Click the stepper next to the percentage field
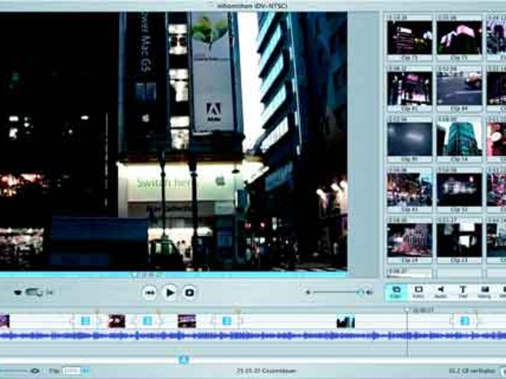The image size is (506, 379). 85,371
